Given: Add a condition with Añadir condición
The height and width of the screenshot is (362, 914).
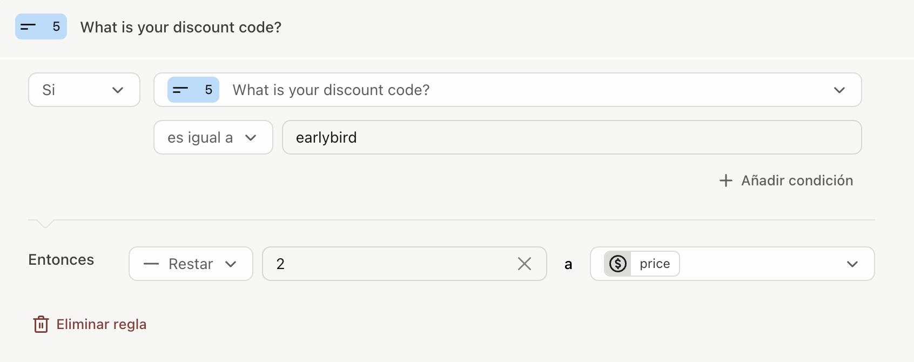Looking at the screenshot, I should point(796,180).
